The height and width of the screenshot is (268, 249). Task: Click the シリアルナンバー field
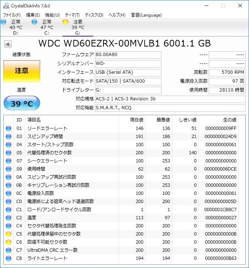(x=128, y=64)
